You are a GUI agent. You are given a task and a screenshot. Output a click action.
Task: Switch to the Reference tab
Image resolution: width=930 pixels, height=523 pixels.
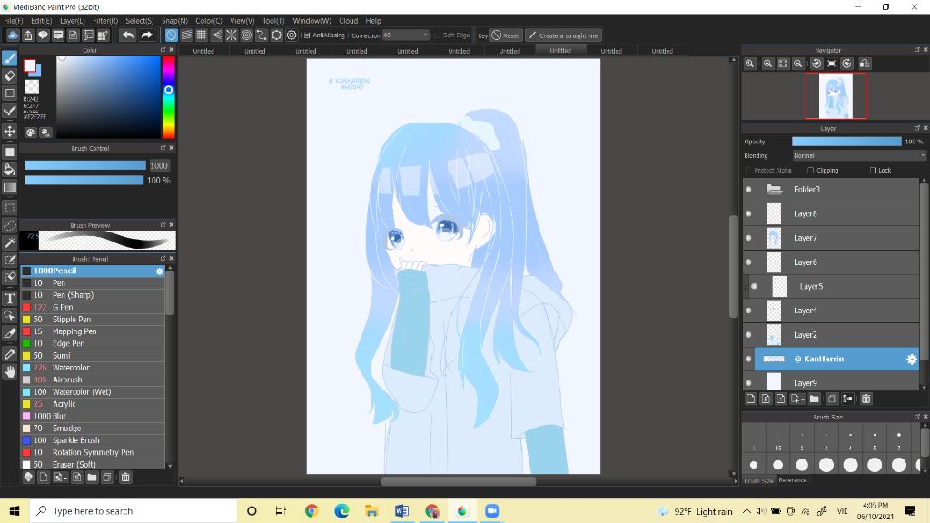click(792, 480)
